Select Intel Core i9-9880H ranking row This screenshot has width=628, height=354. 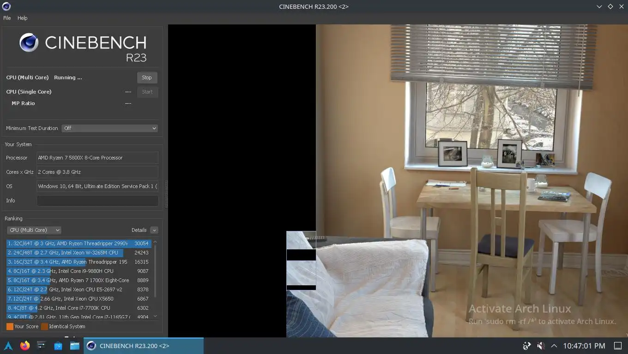[78, 271]
